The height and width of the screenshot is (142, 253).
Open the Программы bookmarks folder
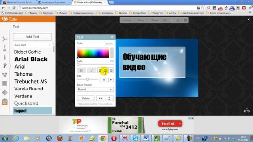pyautogui.click(x=105, y=13)
